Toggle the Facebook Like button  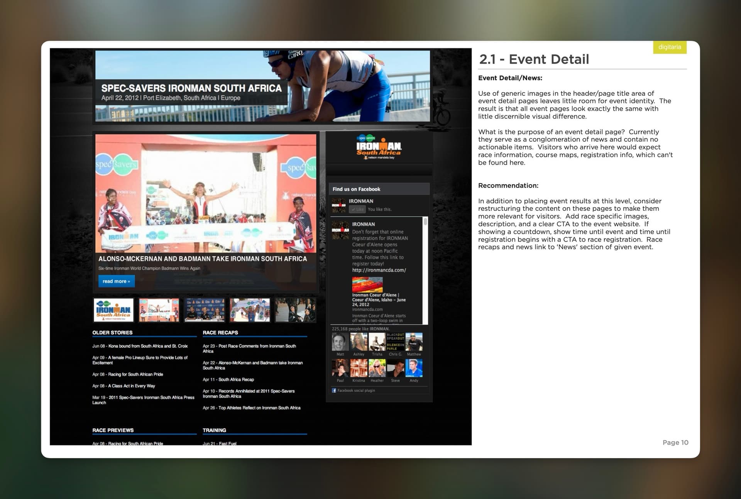[x=357, y=210]
